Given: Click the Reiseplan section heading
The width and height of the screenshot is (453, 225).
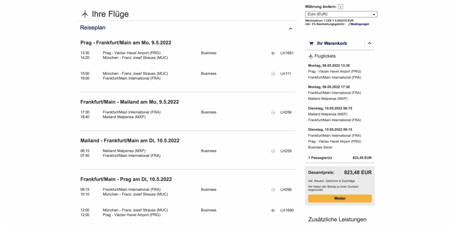Looking at the screenshot, I should 93,27.
